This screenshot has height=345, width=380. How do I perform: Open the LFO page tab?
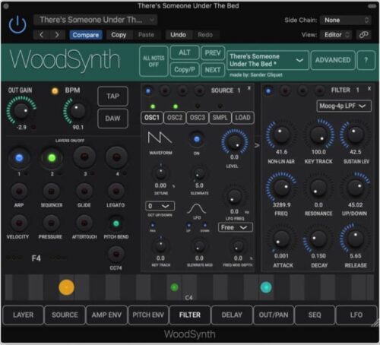pyautogui.click(x=356, y=315)
